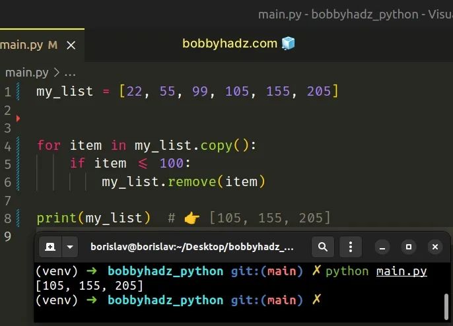Click line number 4 in gutter
453x326 pixels.
click(x=8, y=147)
